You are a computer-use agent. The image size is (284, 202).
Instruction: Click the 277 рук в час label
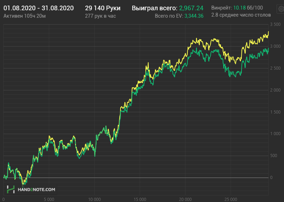pos(100,16)
